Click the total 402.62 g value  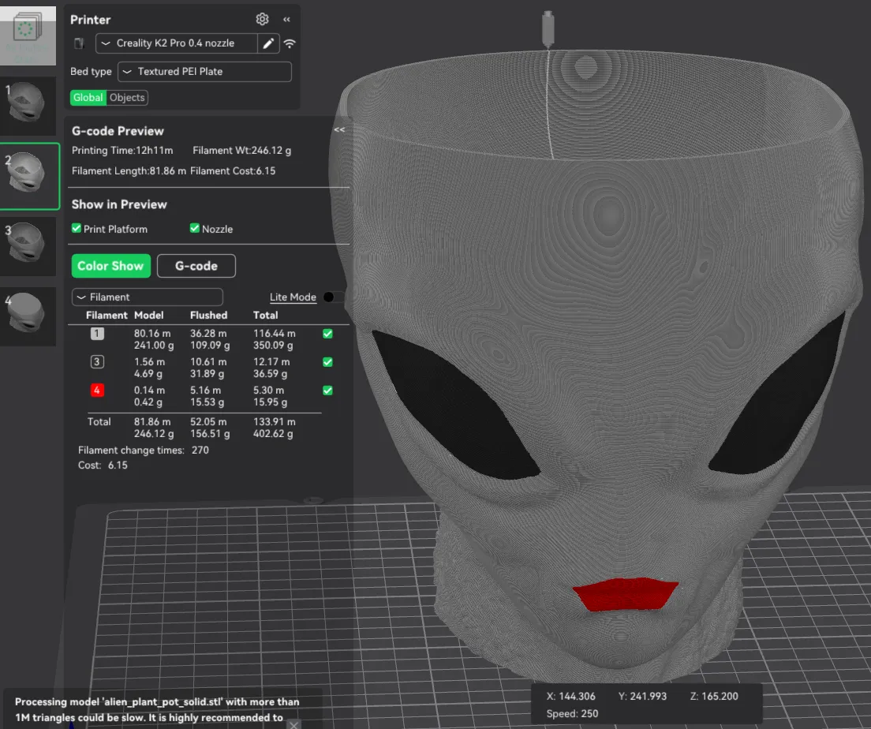(273, 434)
